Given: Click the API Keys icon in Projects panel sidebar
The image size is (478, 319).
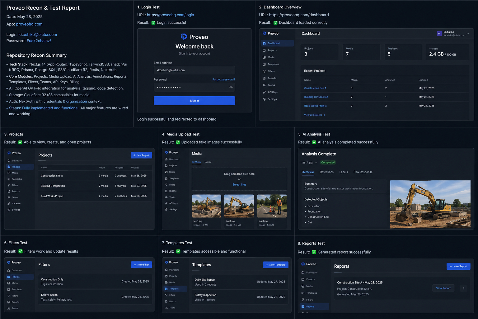Looking at the screenshot, I should tap(9, 204).
